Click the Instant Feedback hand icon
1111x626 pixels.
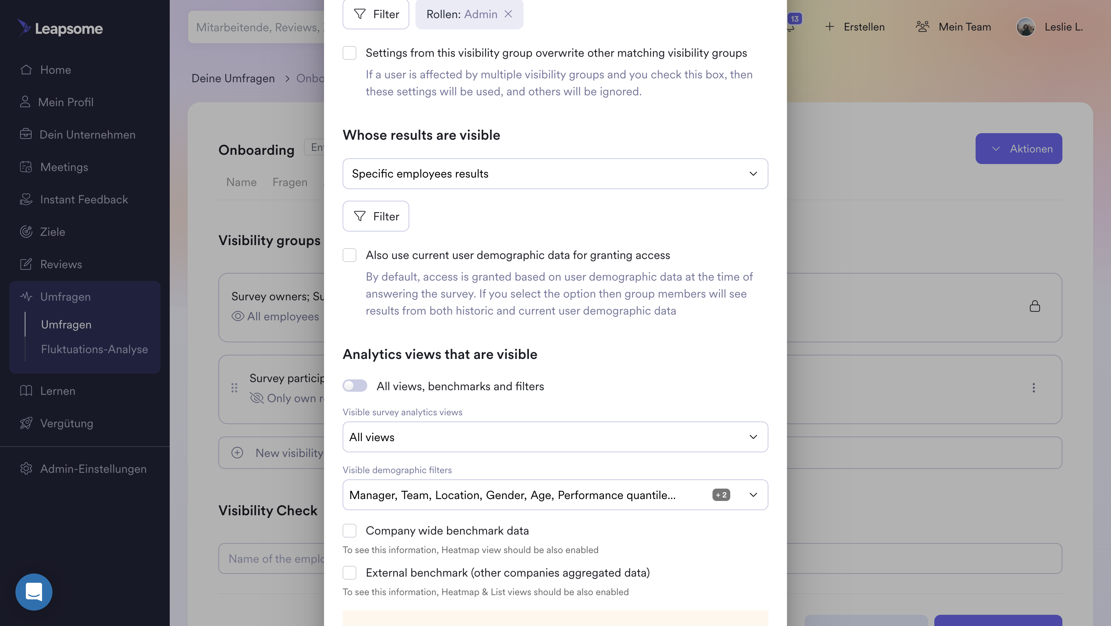coord(26,199)
